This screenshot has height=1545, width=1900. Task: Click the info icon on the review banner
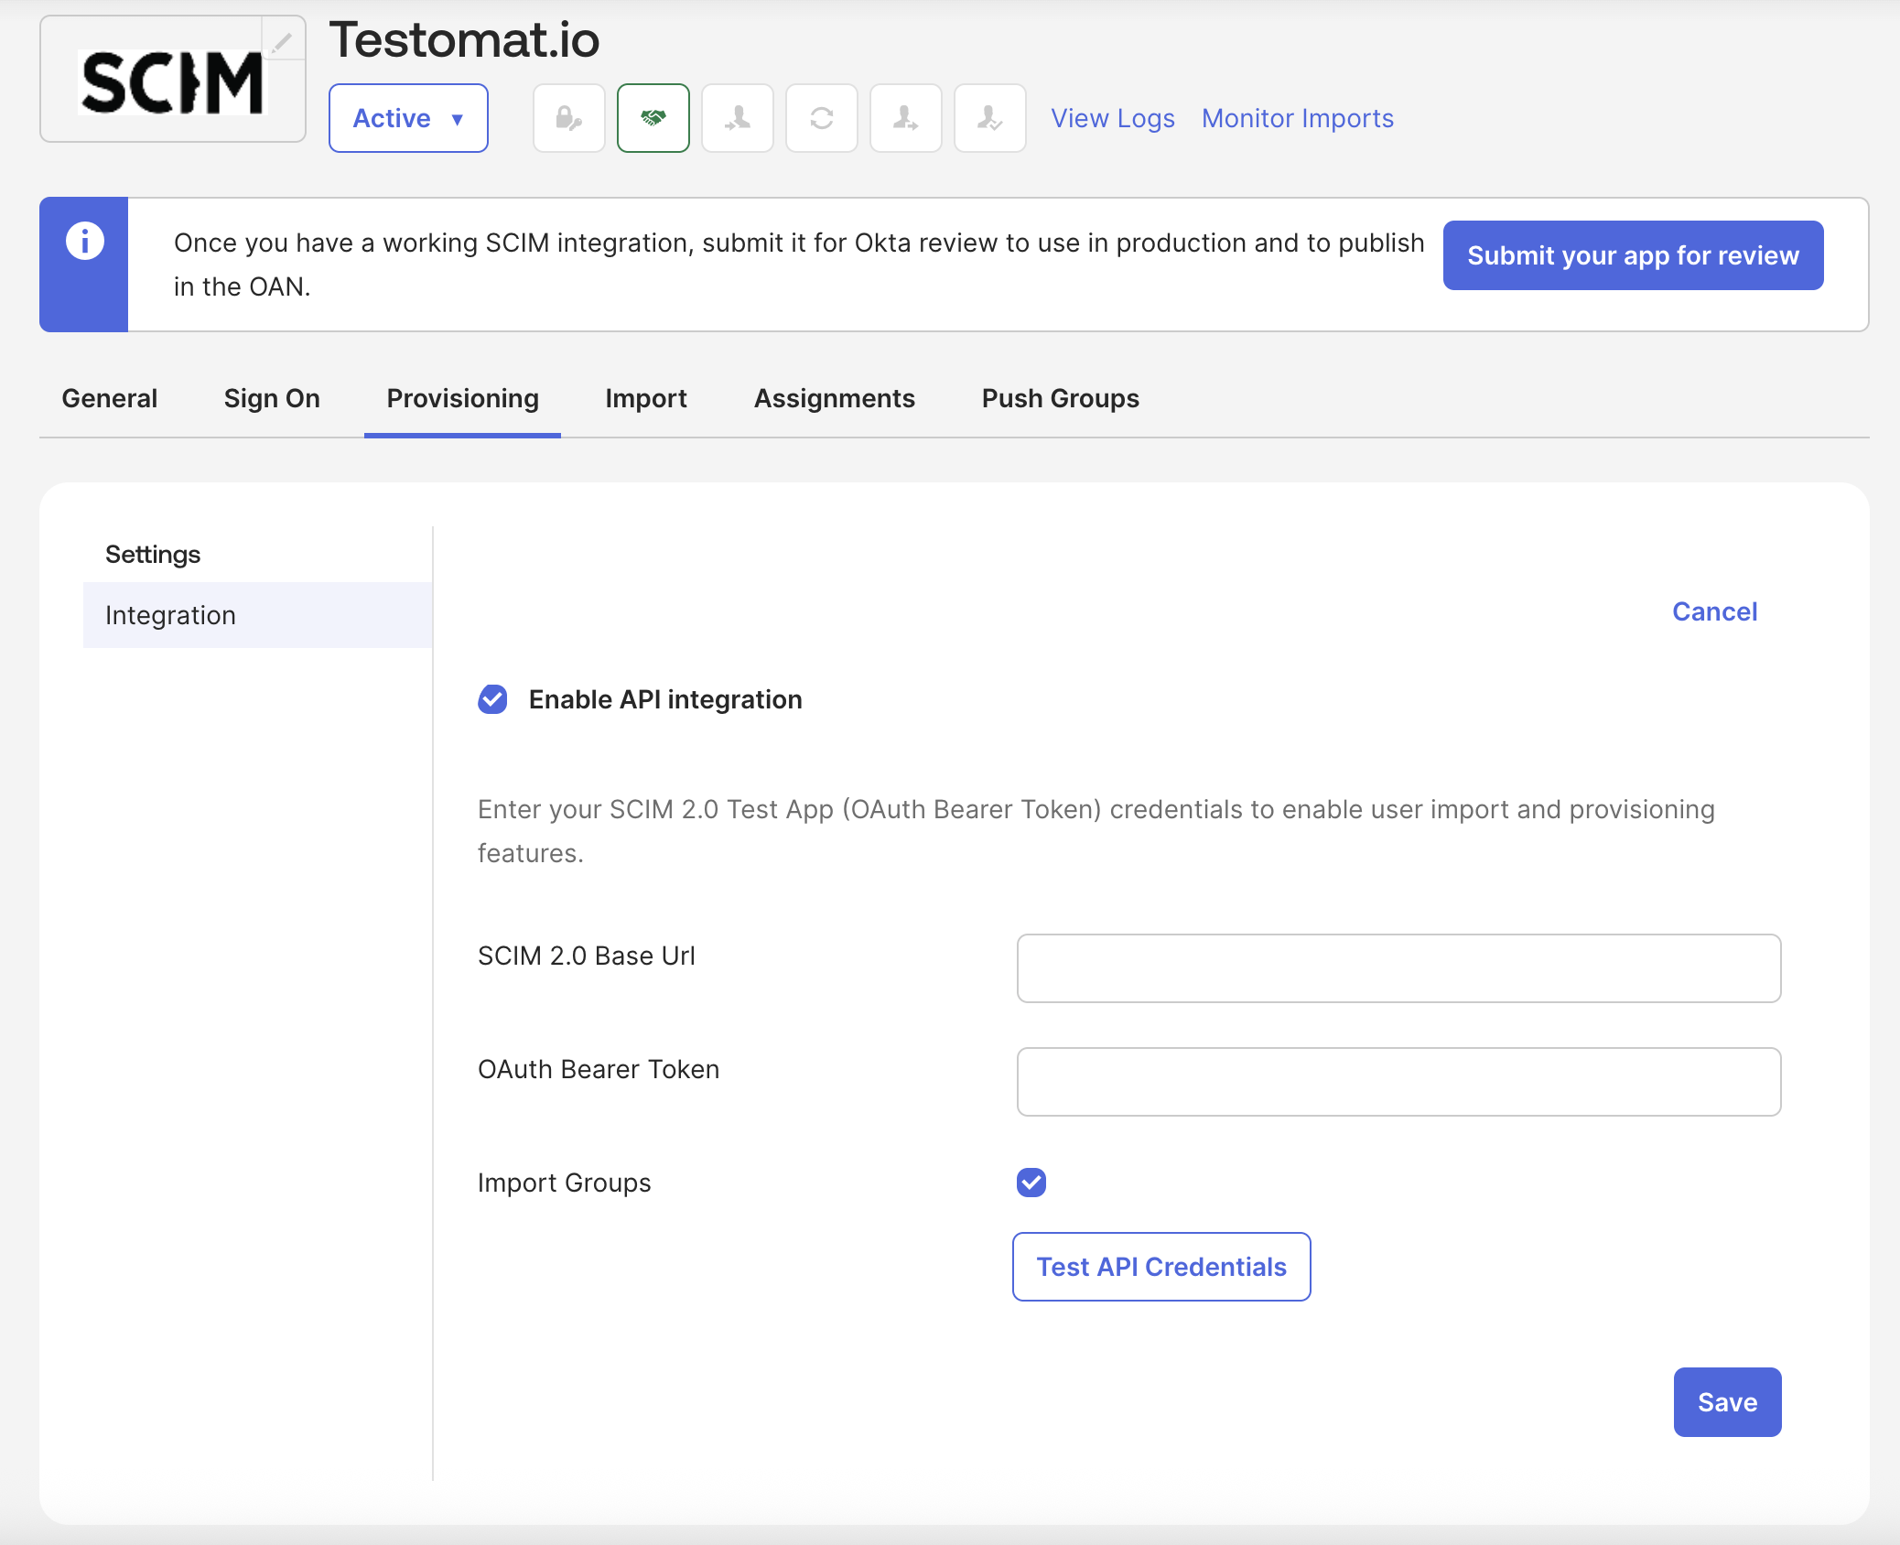point(84,241)
